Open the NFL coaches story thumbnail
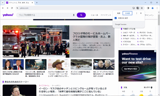The image size is (160, 96). tap(104, 64)
